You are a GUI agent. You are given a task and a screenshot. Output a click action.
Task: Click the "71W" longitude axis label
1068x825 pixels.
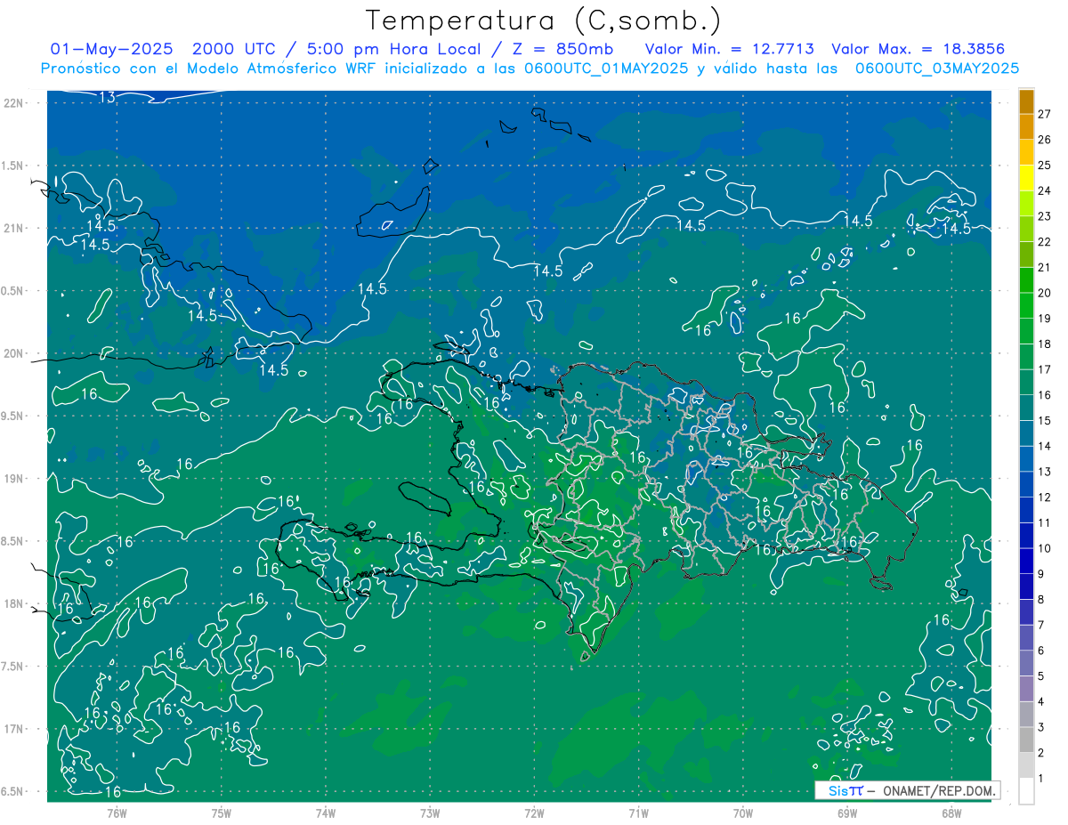638,813
